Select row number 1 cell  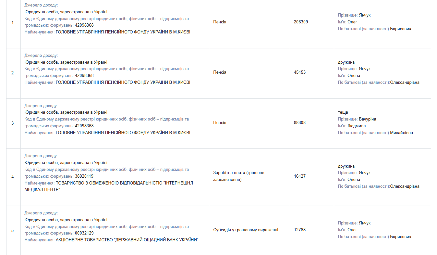click(x=13, y=22)
